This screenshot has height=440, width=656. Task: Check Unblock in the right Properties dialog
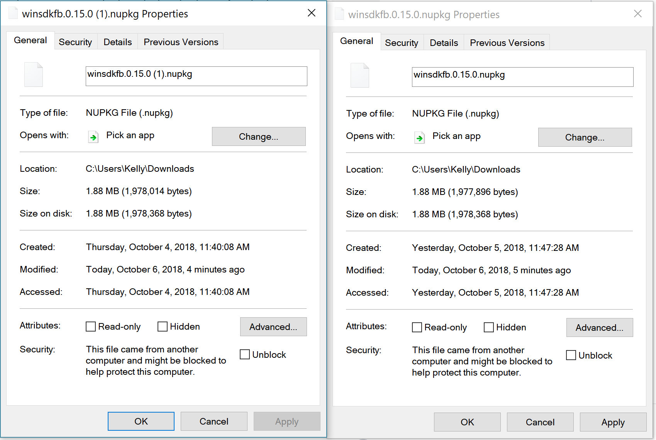(571, 355)
